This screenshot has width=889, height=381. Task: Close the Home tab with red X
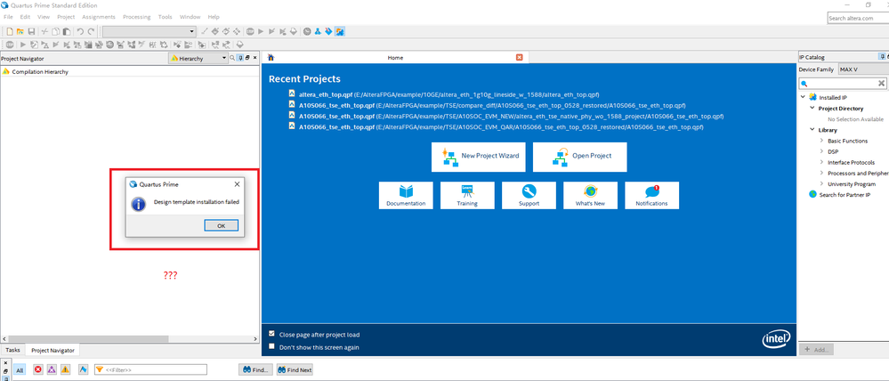(x=520, y=57)
